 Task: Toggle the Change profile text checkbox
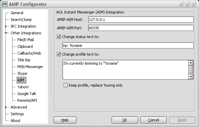(59, 54)
